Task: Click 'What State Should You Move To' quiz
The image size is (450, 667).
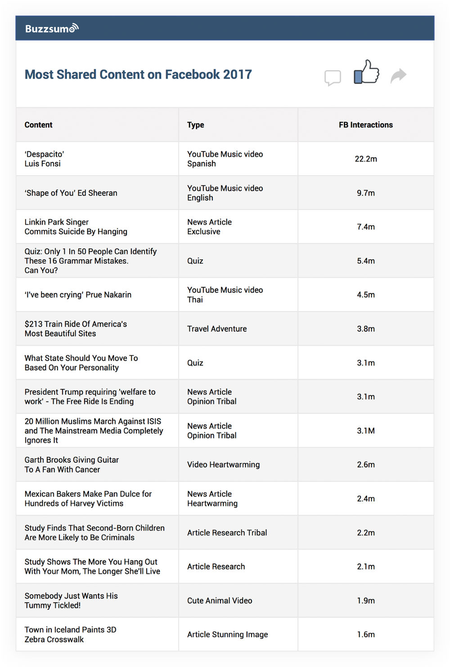Action: pyautogui.click(x=81, y=363)
